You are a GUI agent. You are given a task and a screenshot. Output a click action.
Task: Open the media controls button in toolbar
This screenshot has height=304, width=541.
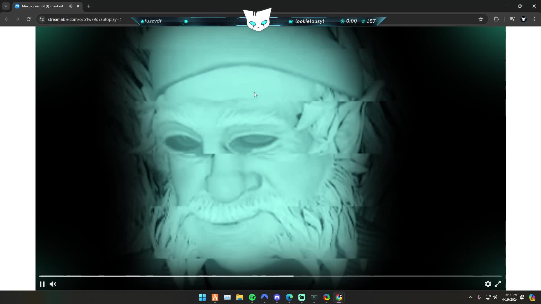tap(513, 19)
